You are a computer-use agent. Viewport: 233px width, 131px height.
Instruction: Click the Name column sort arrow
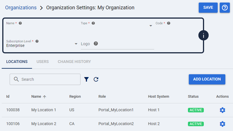pos(45,97)
